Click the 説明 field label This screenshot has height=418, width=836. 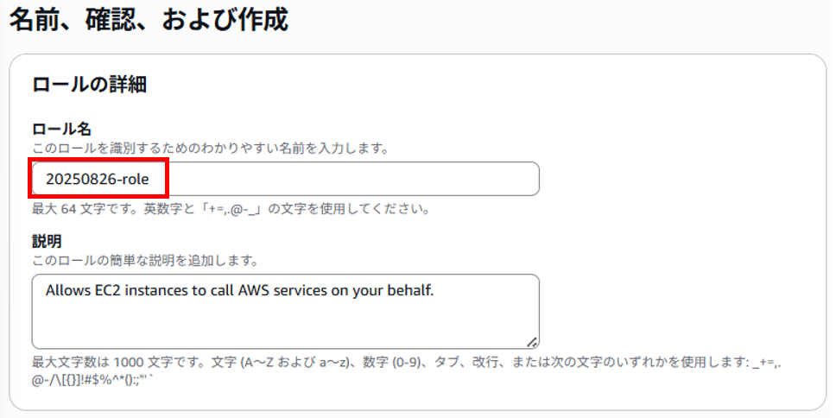tap(47, 242)
